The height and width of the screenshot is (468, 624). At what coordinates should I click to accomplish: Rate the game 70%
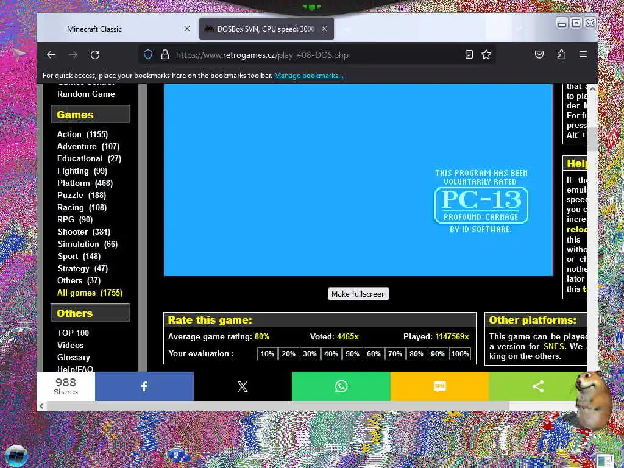coord(395,354)
